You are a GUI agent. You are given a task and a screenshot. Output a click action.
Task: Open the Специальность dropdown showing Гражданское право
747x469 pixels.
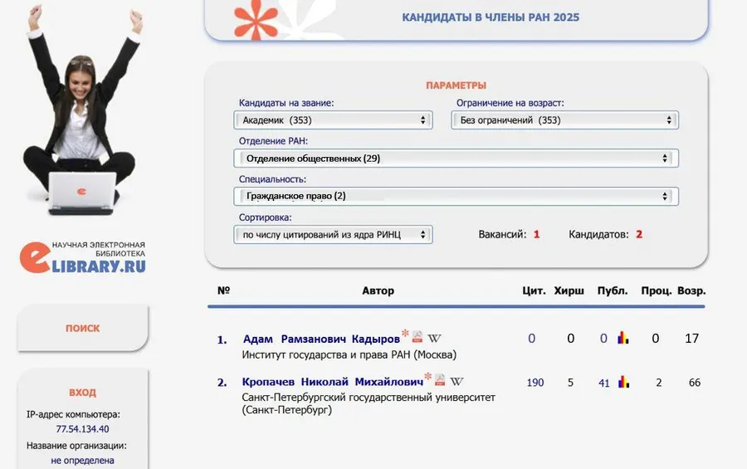point(456,196)
